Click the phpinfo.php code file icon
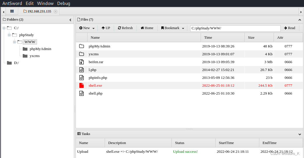This screenshot has height=158, width=304. (x=82, y=78)
